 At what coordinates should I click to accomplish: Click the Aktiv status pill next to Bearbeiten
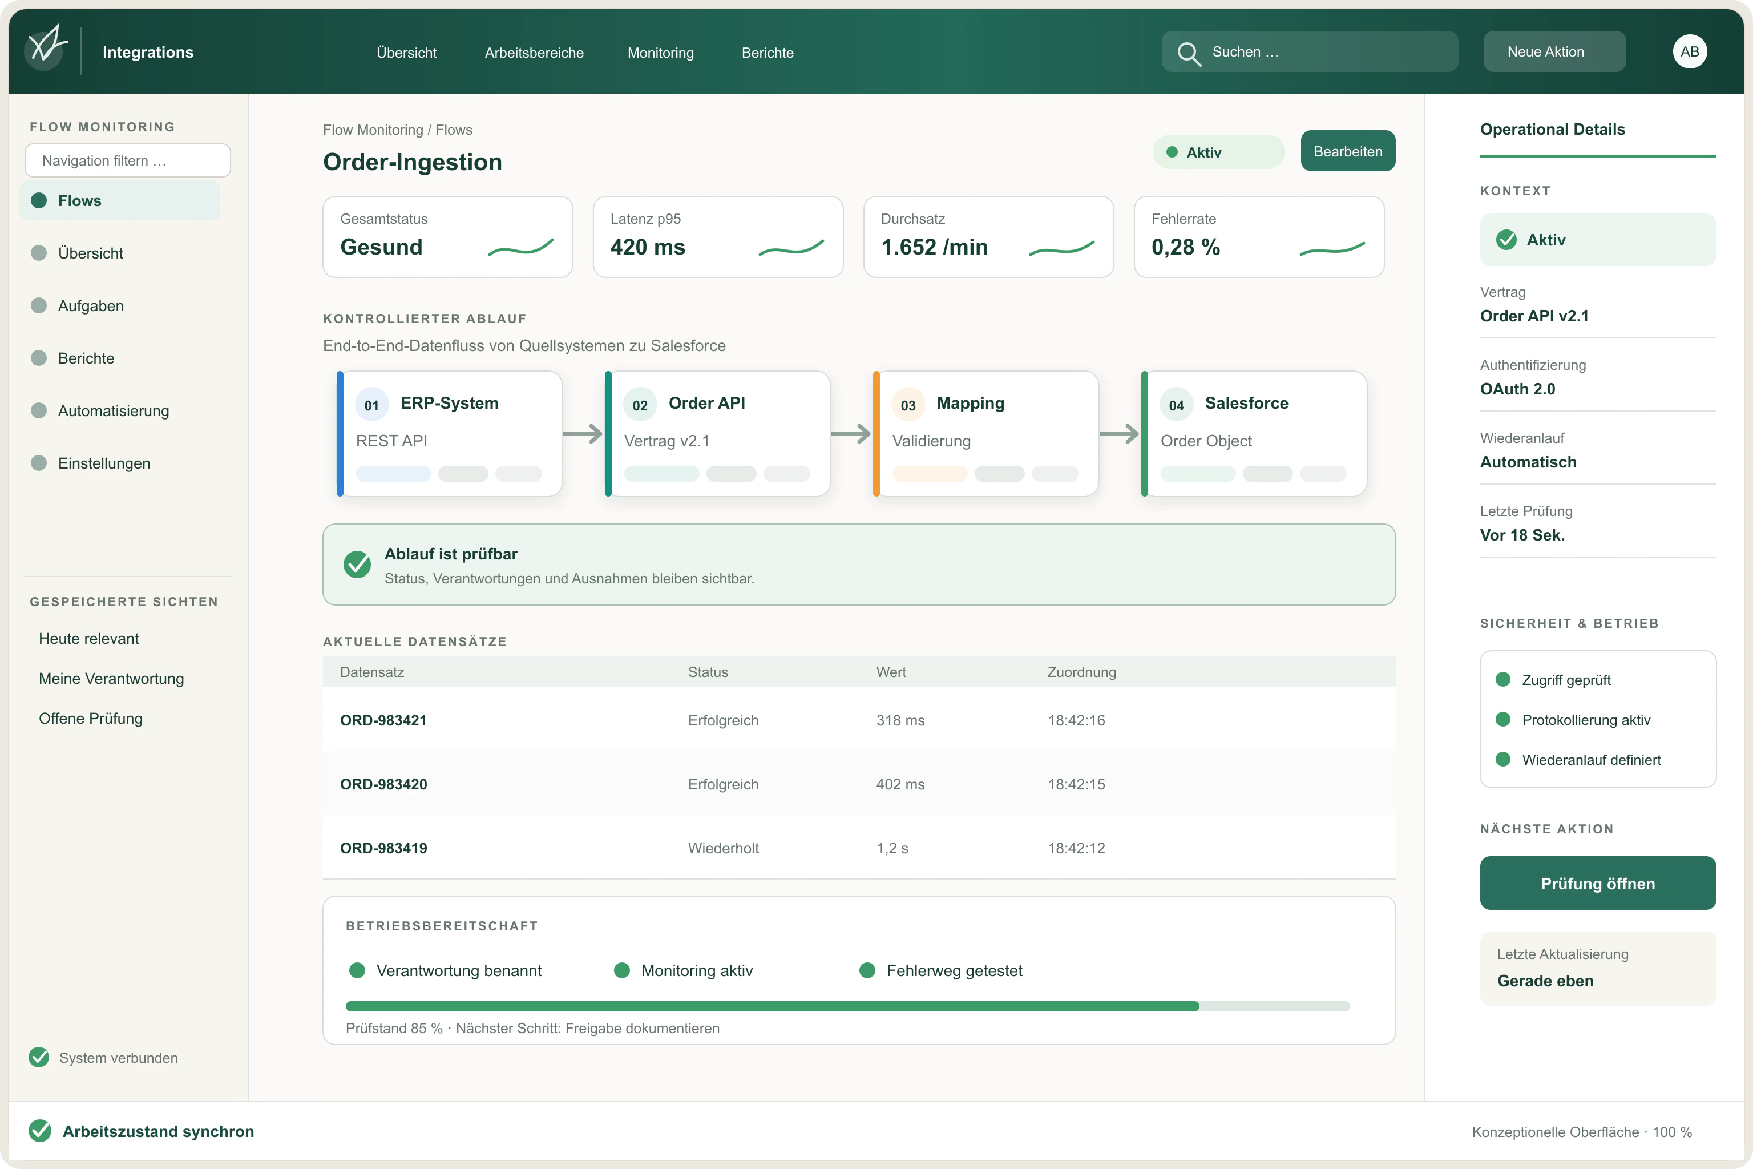click(1218, 152)
